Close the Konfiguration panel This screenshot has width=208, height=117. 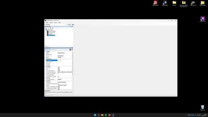point(72,48)
